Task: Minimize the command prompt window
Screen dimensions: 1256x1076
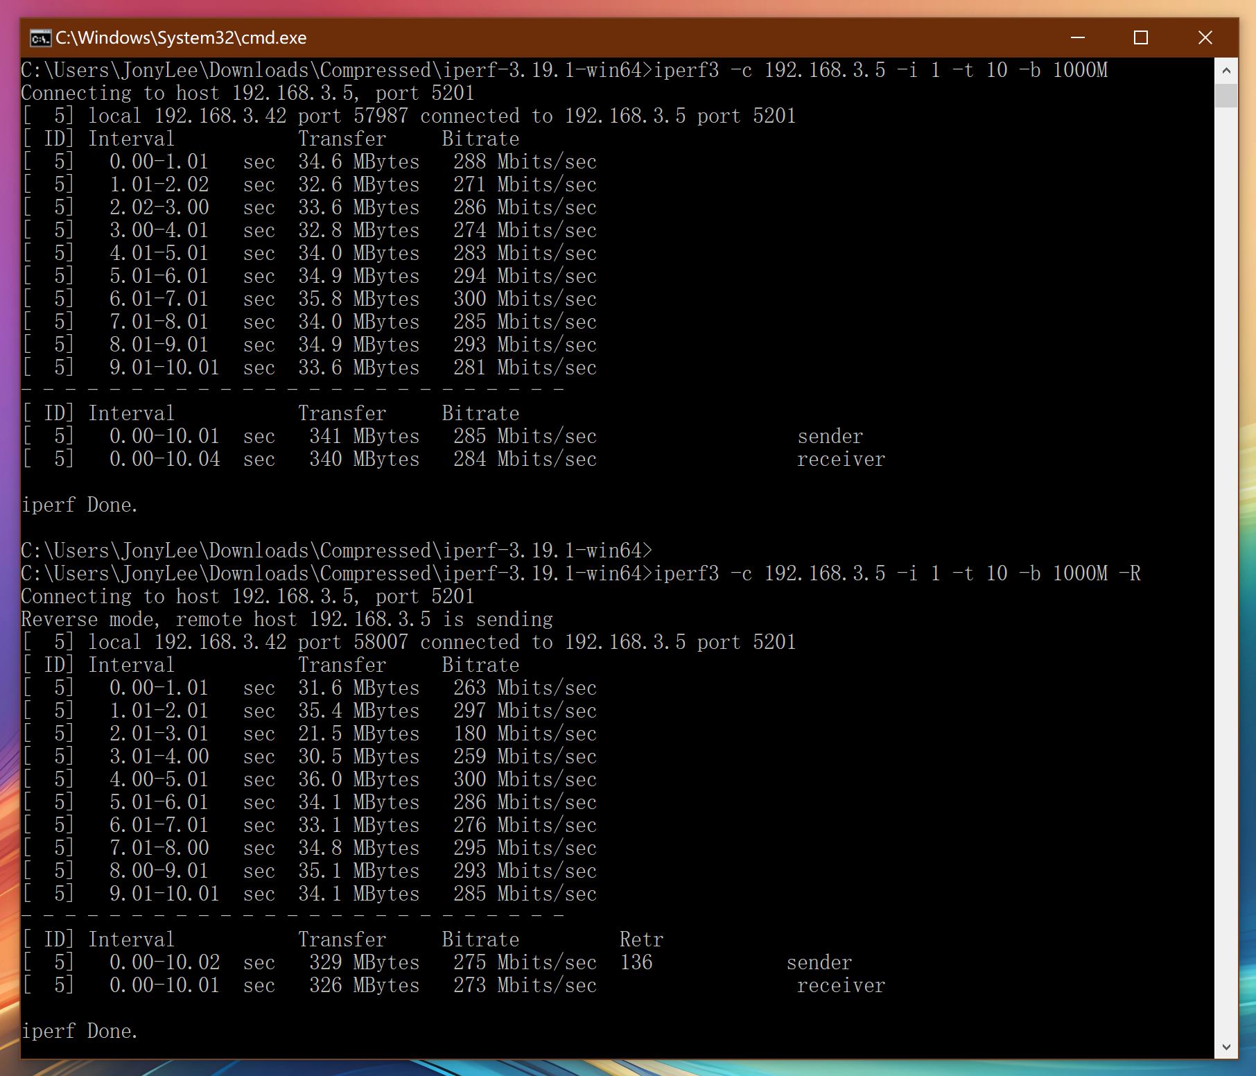Action: click(1077, 38)
